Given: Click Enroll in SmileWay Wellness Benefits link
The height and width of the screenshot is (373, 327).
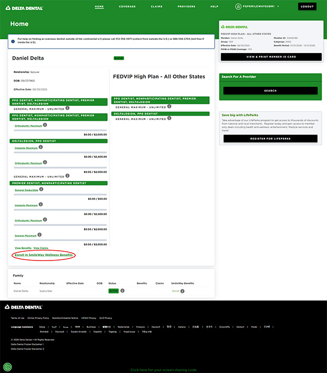Looking at the screenshot, I should coord(44,255).
